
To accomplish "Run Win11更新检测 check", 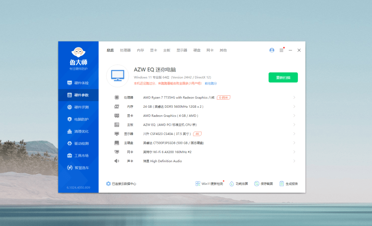I will pos(210,184).
